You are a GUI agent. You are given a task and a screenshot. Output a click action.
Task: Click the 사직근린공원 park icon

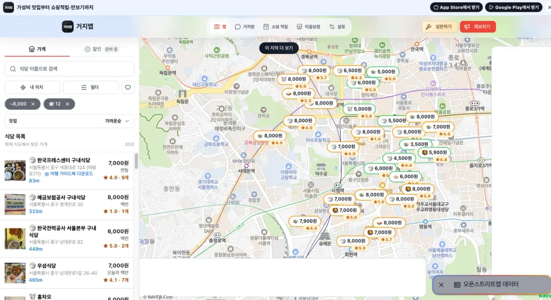(x=217, y=50)
